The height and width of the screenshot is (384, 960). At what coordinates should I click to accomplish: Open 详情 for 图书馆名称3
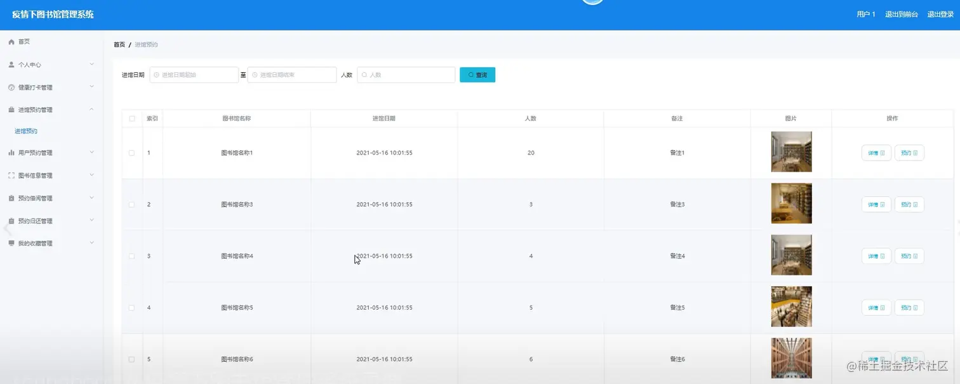click(876, 205)
